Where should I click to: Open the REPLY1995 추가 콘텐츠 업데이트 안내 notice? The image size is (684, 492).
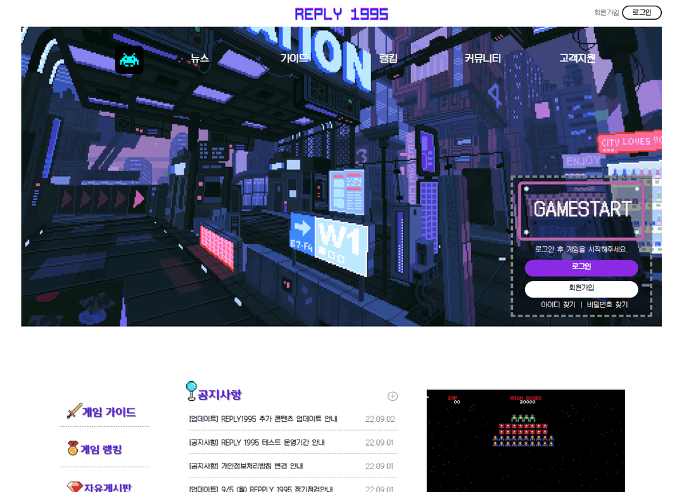coord(263,419)
